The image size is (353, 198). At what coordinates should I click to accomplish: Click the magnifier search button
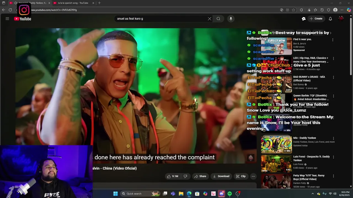click(218, 19)
